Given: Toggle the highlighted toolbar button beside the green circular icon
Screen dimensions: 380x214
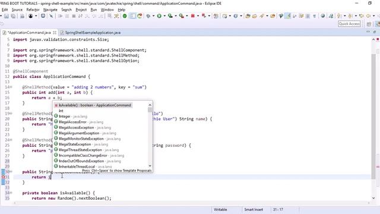Looking at the screenshot, I should point(132,16).
